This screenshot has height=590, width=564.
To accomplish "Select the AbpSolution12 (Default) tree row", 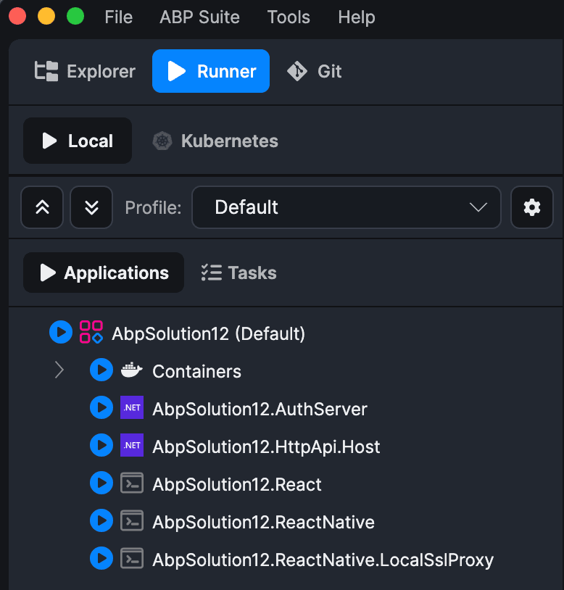I will (x=208, y=333).
